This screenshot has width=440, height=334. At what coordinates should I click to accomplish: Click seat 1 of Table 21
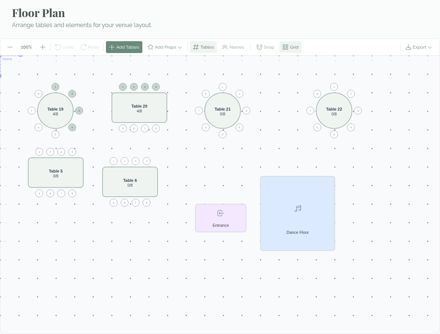point(223,87)
